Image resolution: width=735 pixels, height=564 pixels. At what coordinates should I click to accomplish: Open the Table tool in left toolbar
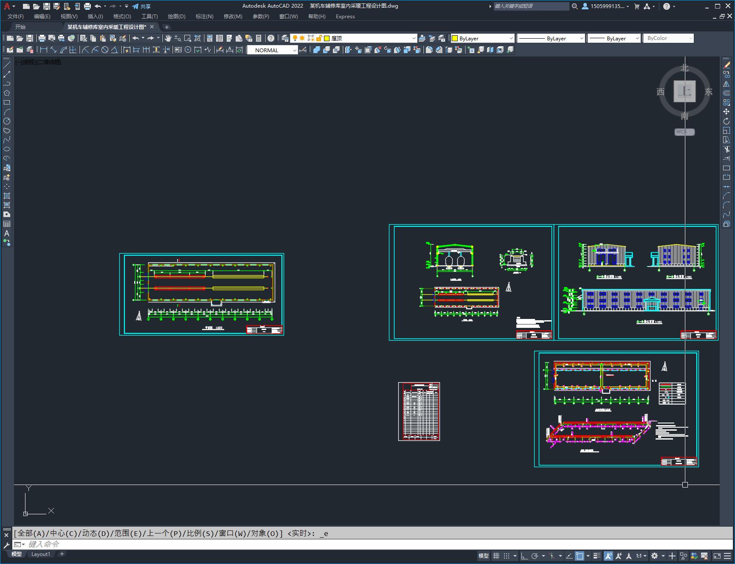tap(7, 224)
